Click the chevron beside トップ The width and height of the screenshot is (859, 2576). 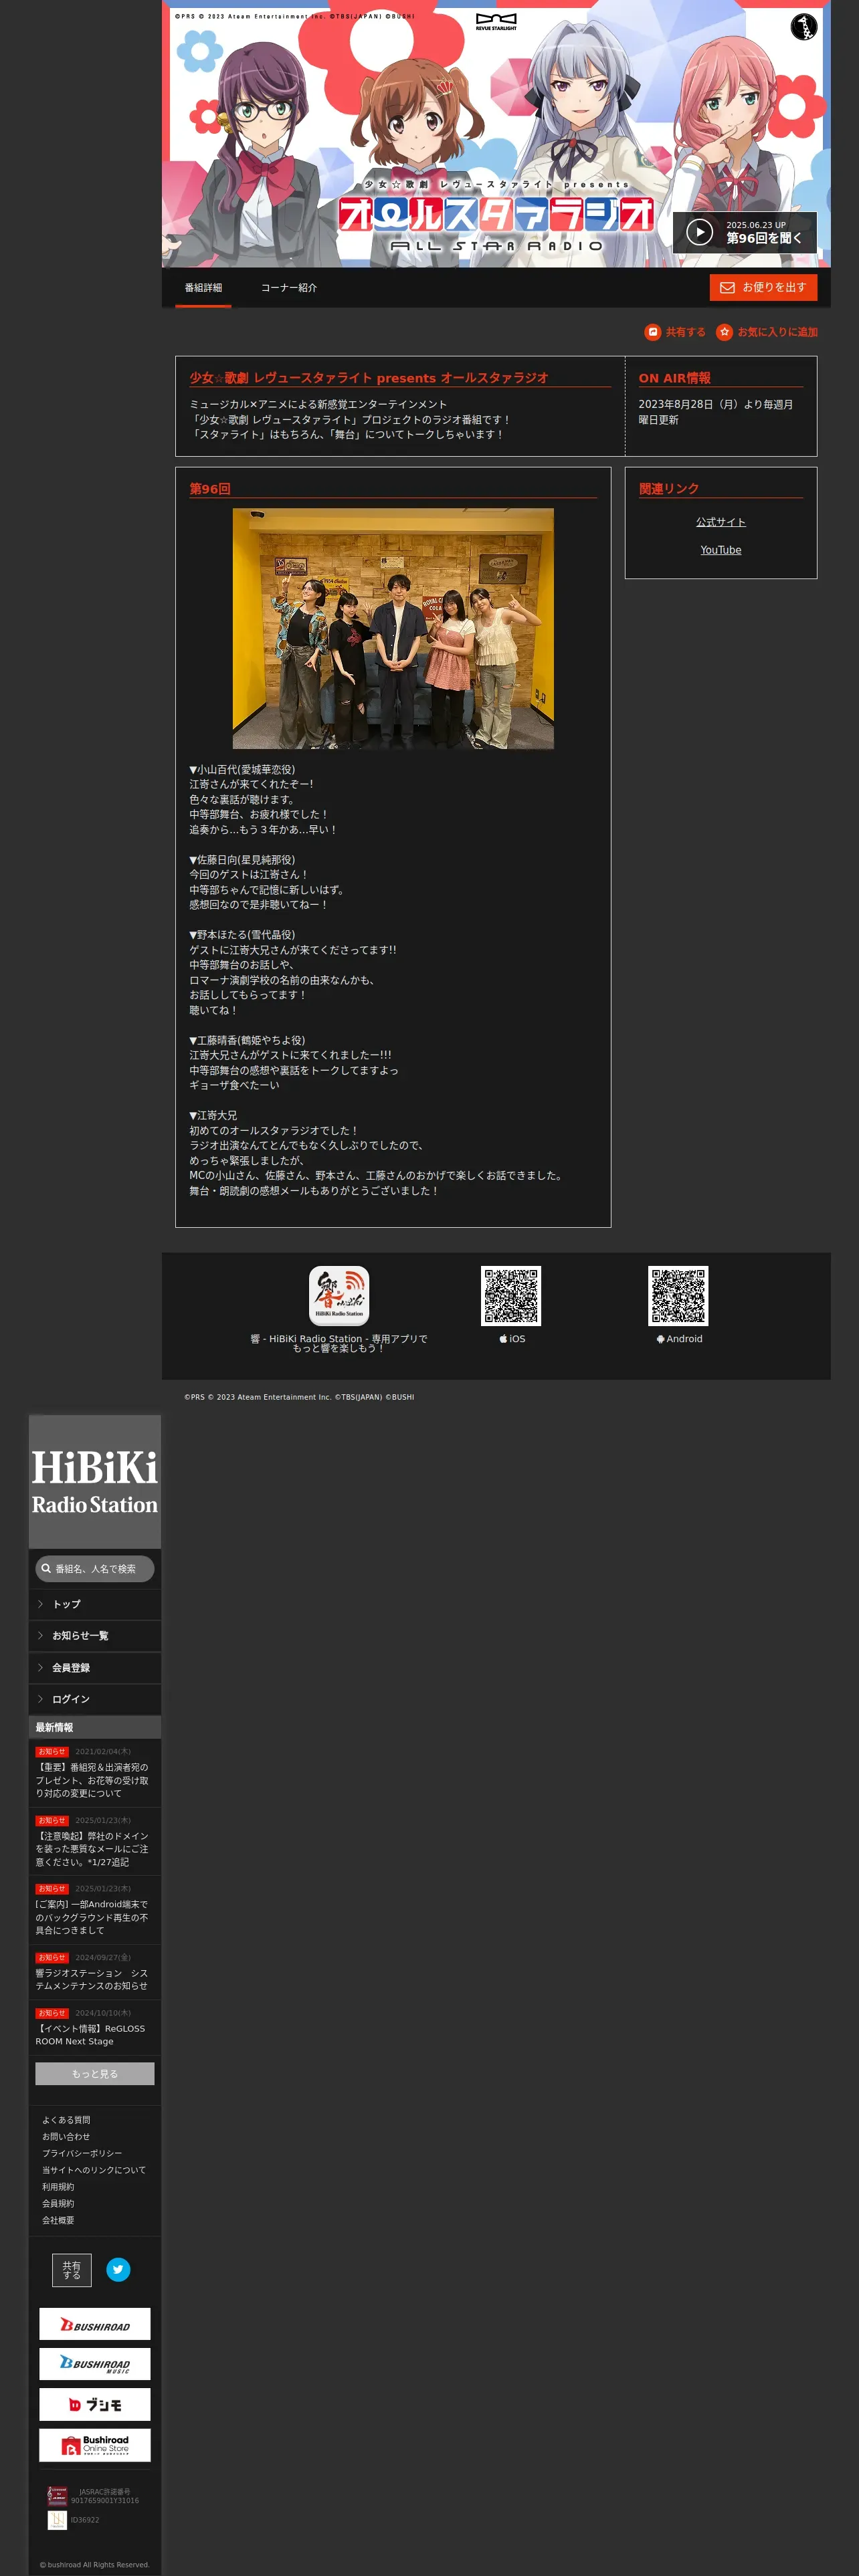40,1604
